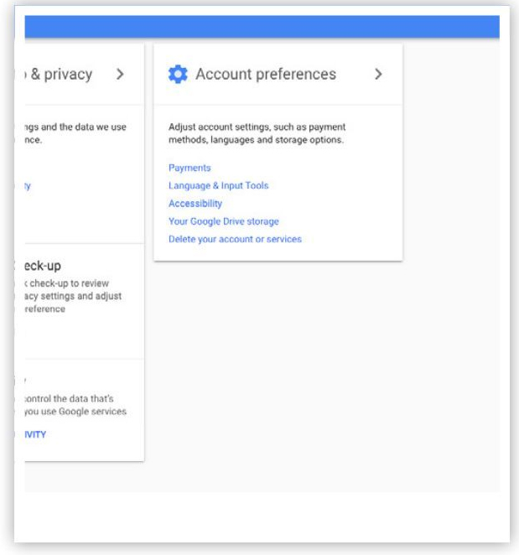Click the blue gear icon beside Account preferences
The image size is (519, 555).
179,75
